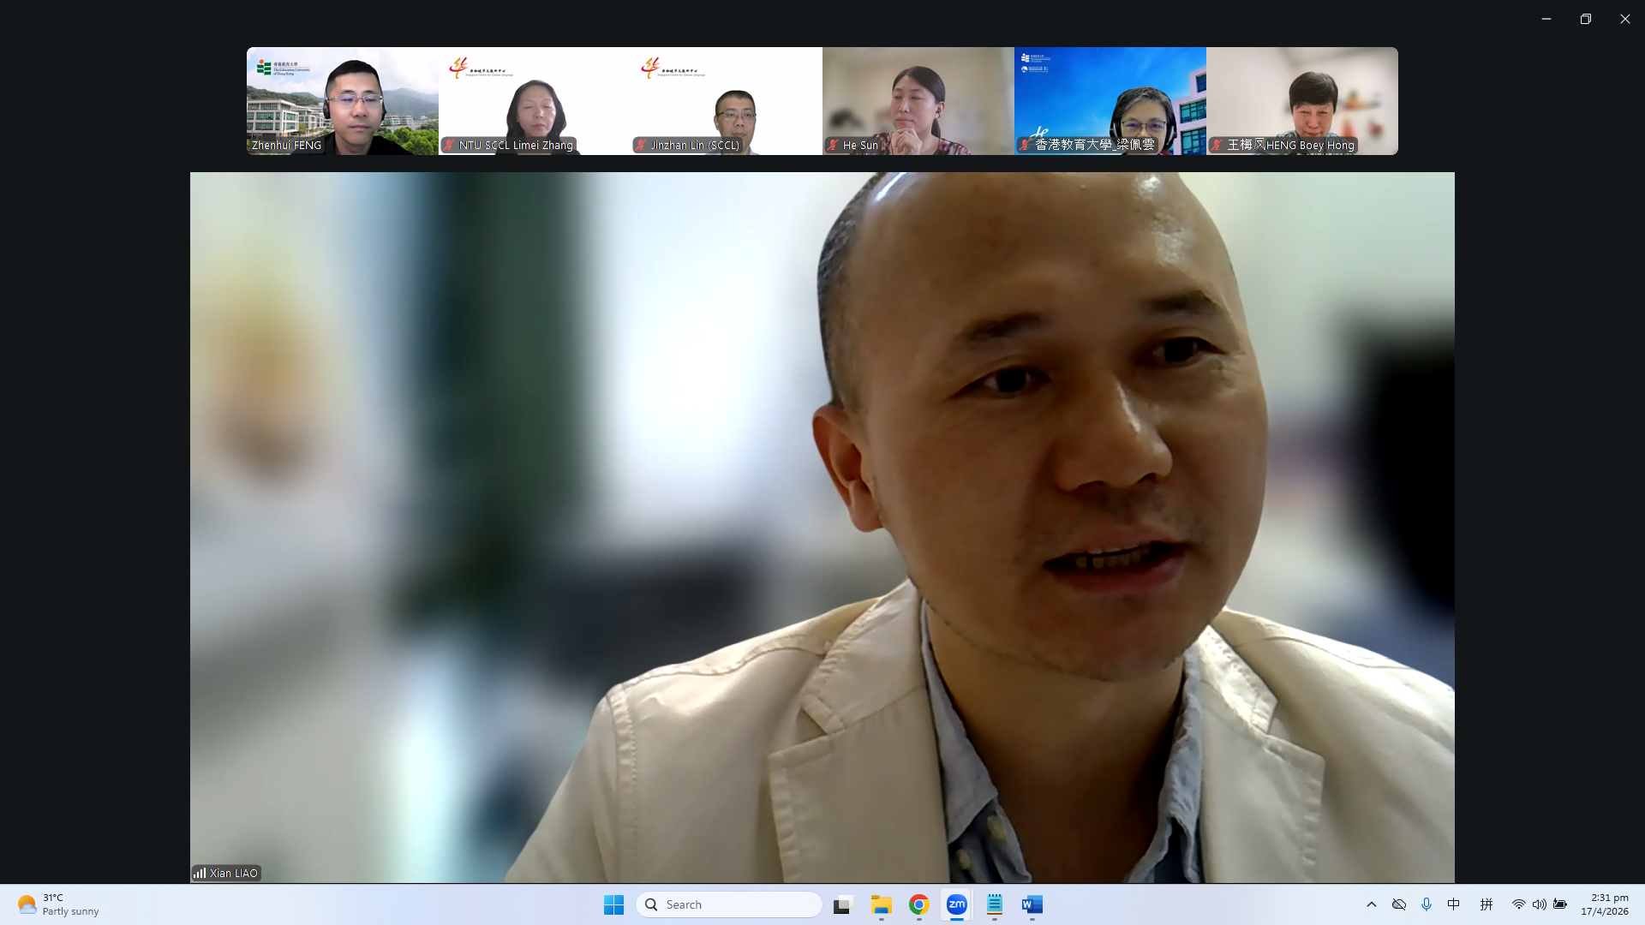Open File Explorer from the taskbar
1645x925 pixels.
click(x=882, y=904)
